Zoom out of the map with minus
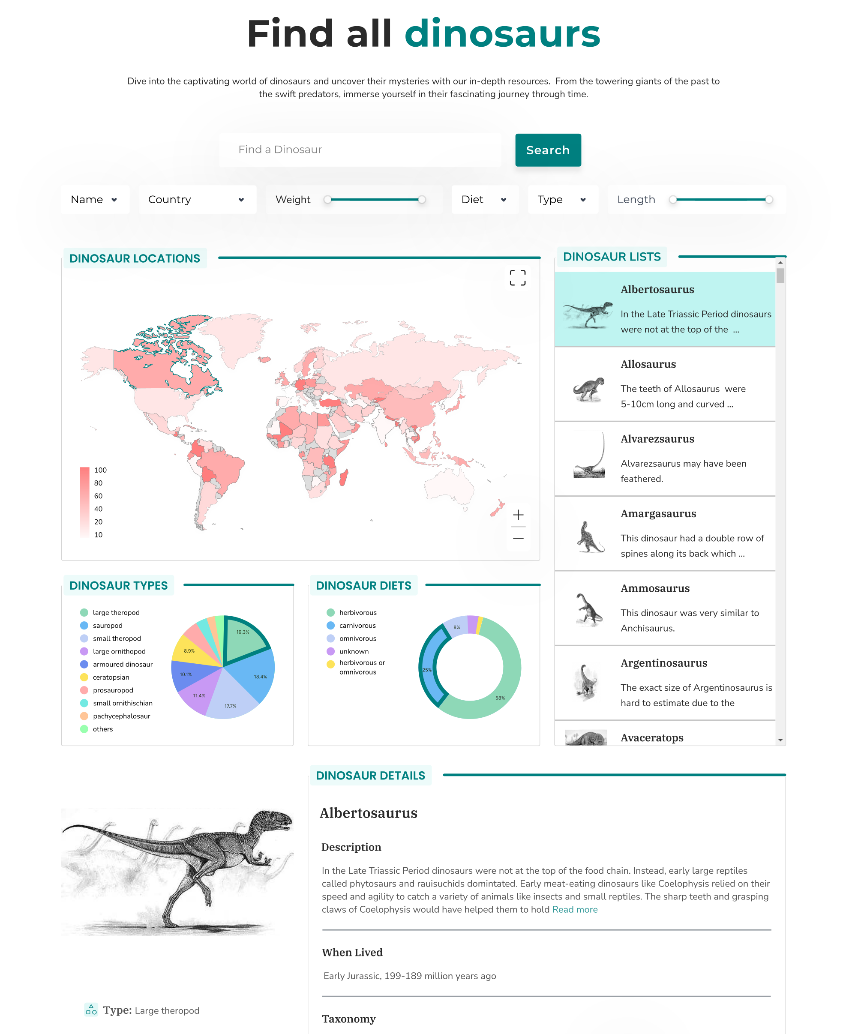Screen dimensions: 846x1034 click(x=518, y=538)
